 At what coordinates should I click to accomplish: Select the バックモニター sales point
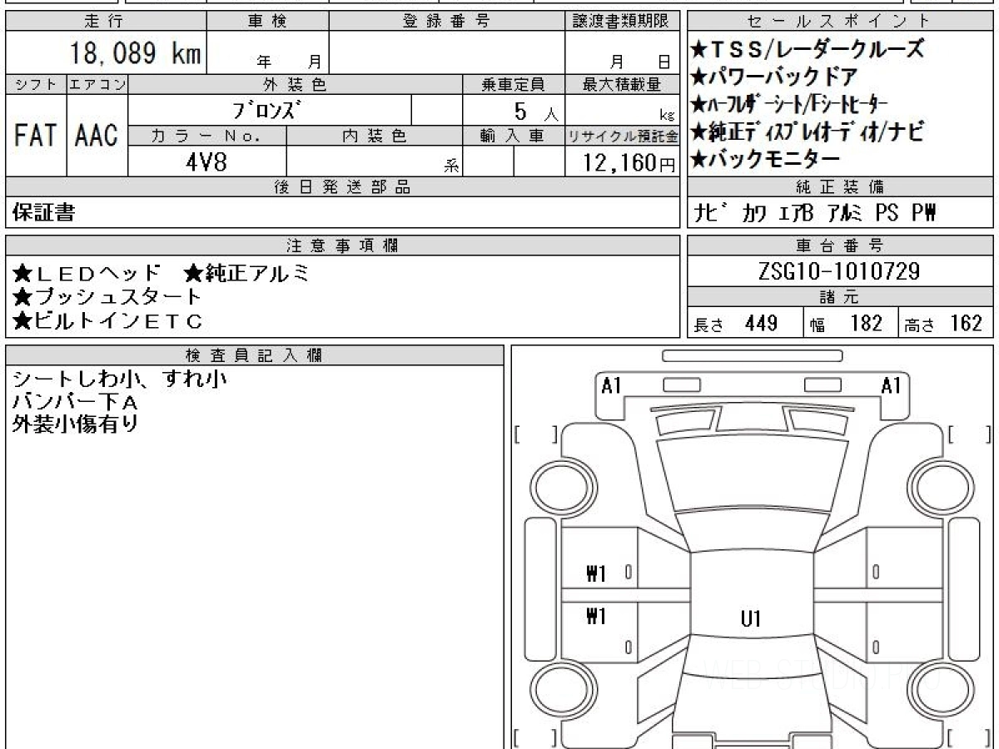coord(766,158)
